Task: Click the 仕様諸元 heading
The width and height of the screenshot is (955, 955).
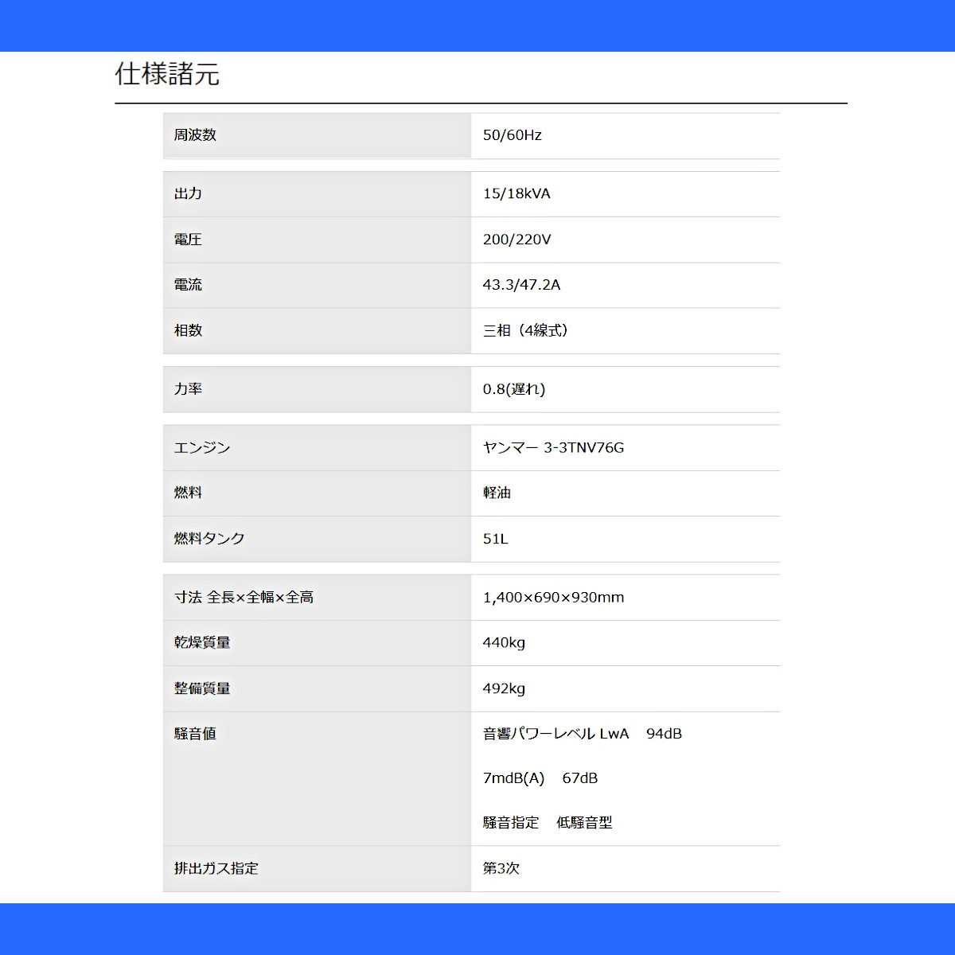Action: click(x=167, y=74)
